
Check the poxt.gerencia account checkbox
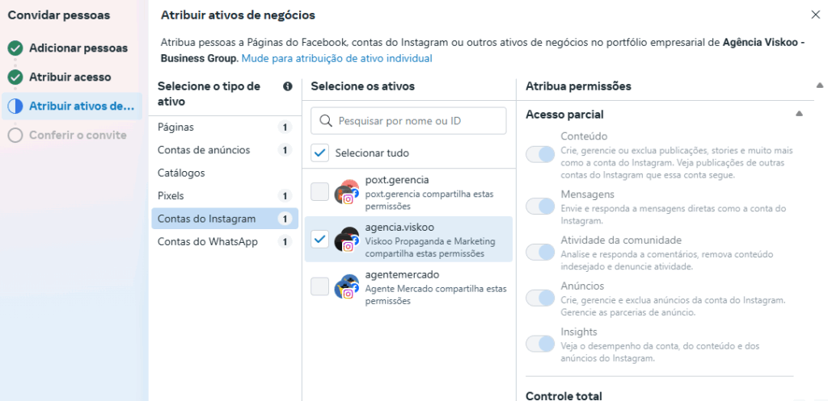click(x=319, y=192)
